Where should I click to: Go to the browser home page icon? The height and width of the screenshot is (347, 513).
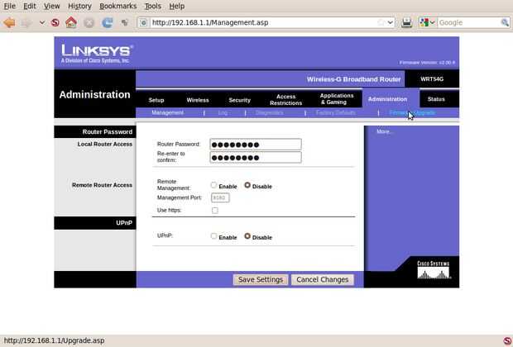[x=71, y=22]
